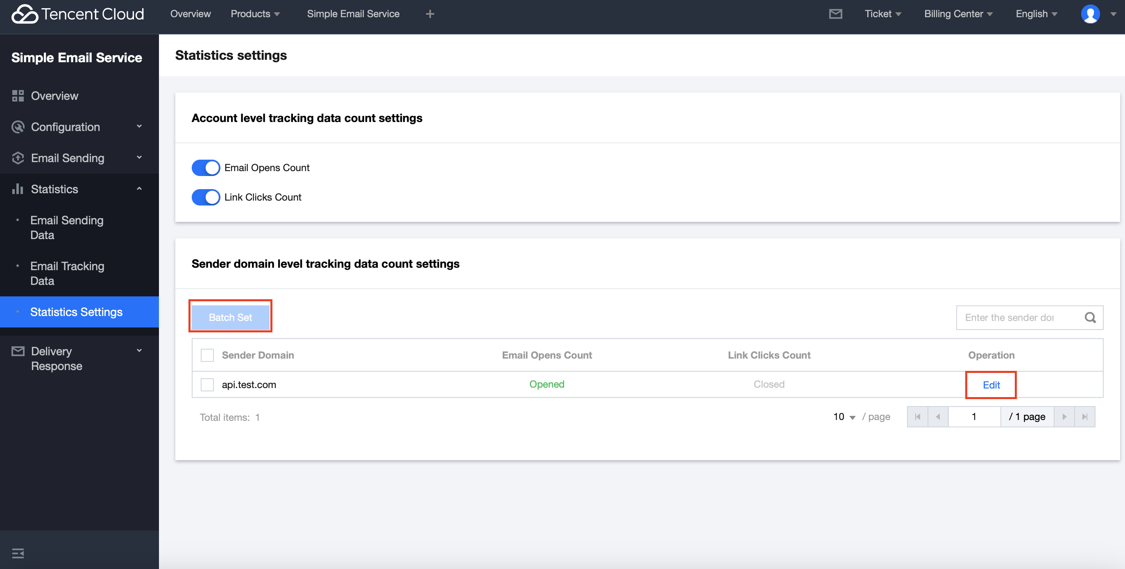Click the Batch Set button

click(x=230, y=317)
